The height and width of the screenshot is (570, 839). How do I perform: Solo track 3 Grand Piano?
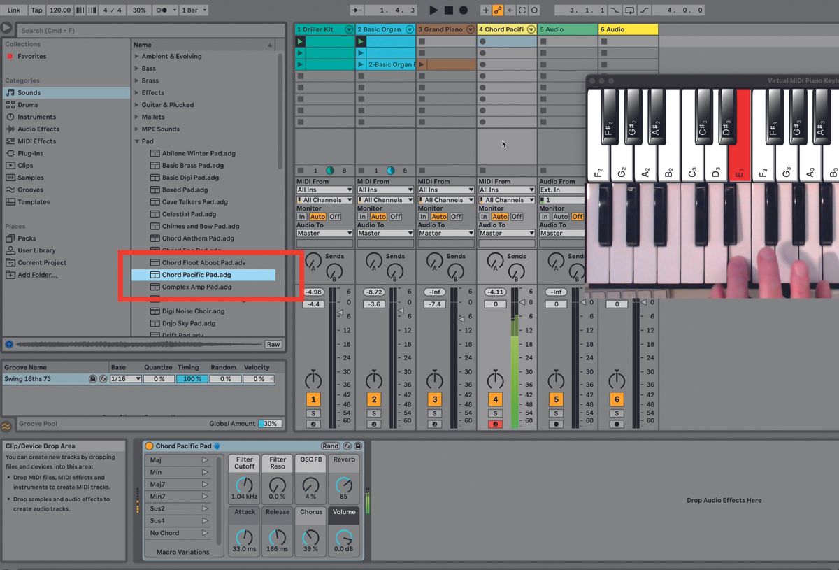pyautogui.click(x=435, y=413)
